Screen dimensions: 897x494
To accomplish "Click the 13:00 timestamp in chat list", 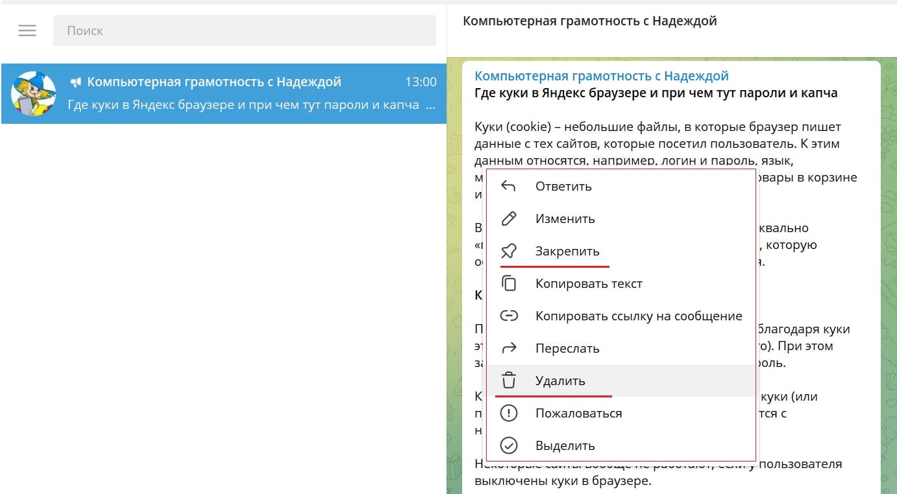I will point(421,82).
